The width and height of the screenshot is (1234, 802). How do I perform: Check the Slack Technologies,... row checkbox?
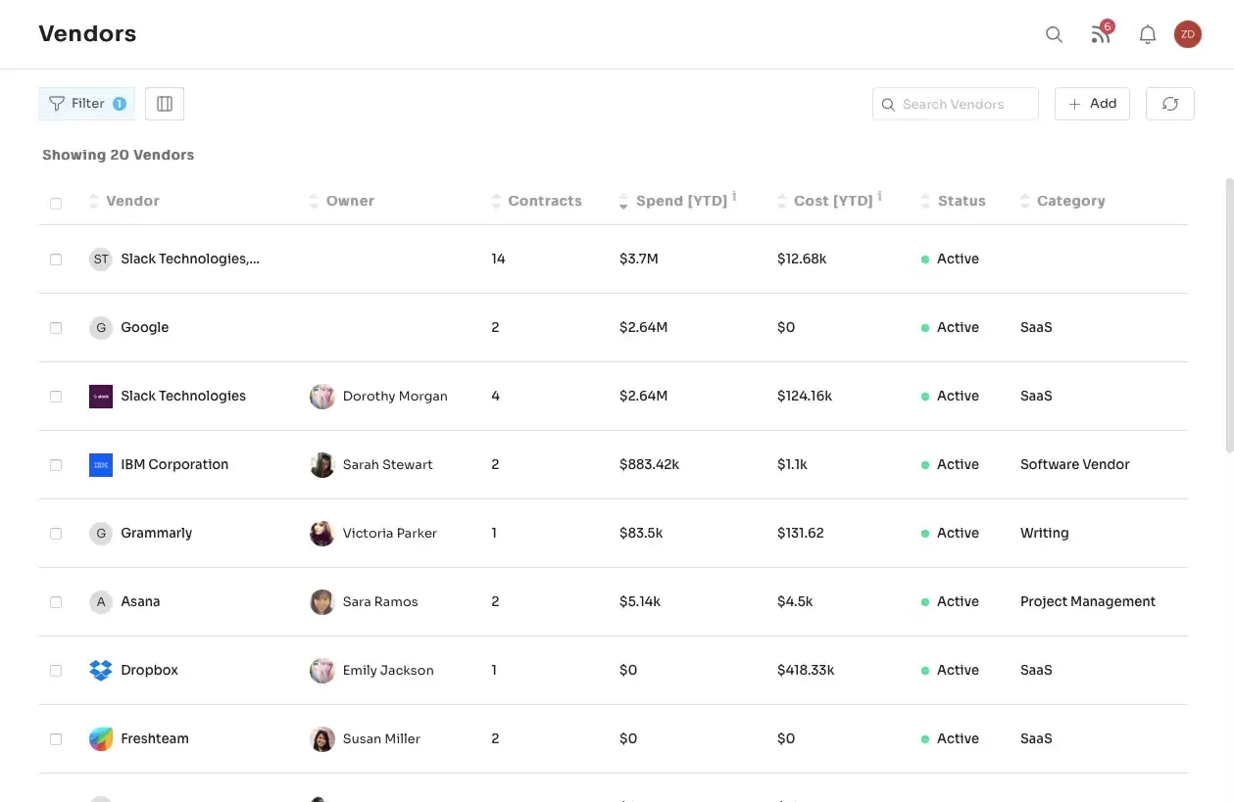pyautogui.click(x=56, y=259)
